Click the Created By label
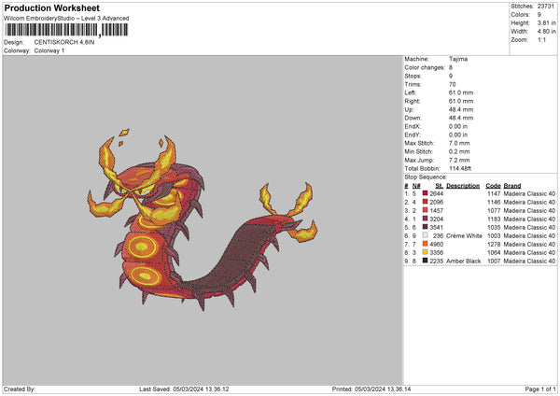 point(20,389)
